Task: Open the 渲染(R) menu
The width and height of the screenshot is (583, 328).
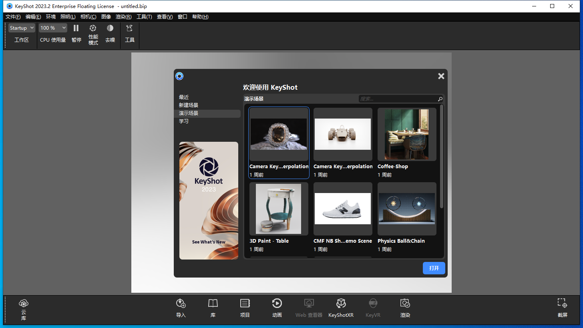Action: pyautogui.click(x=124, y=17)
